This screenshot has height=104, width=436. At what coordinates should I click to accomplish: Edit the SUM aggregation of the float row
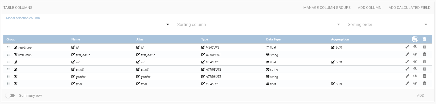pyautogui.click(x=333, y=84)
